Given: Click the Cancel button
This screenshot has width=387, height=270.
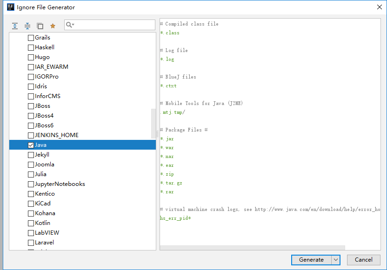Looking at the screenshot, I should 364,260.
